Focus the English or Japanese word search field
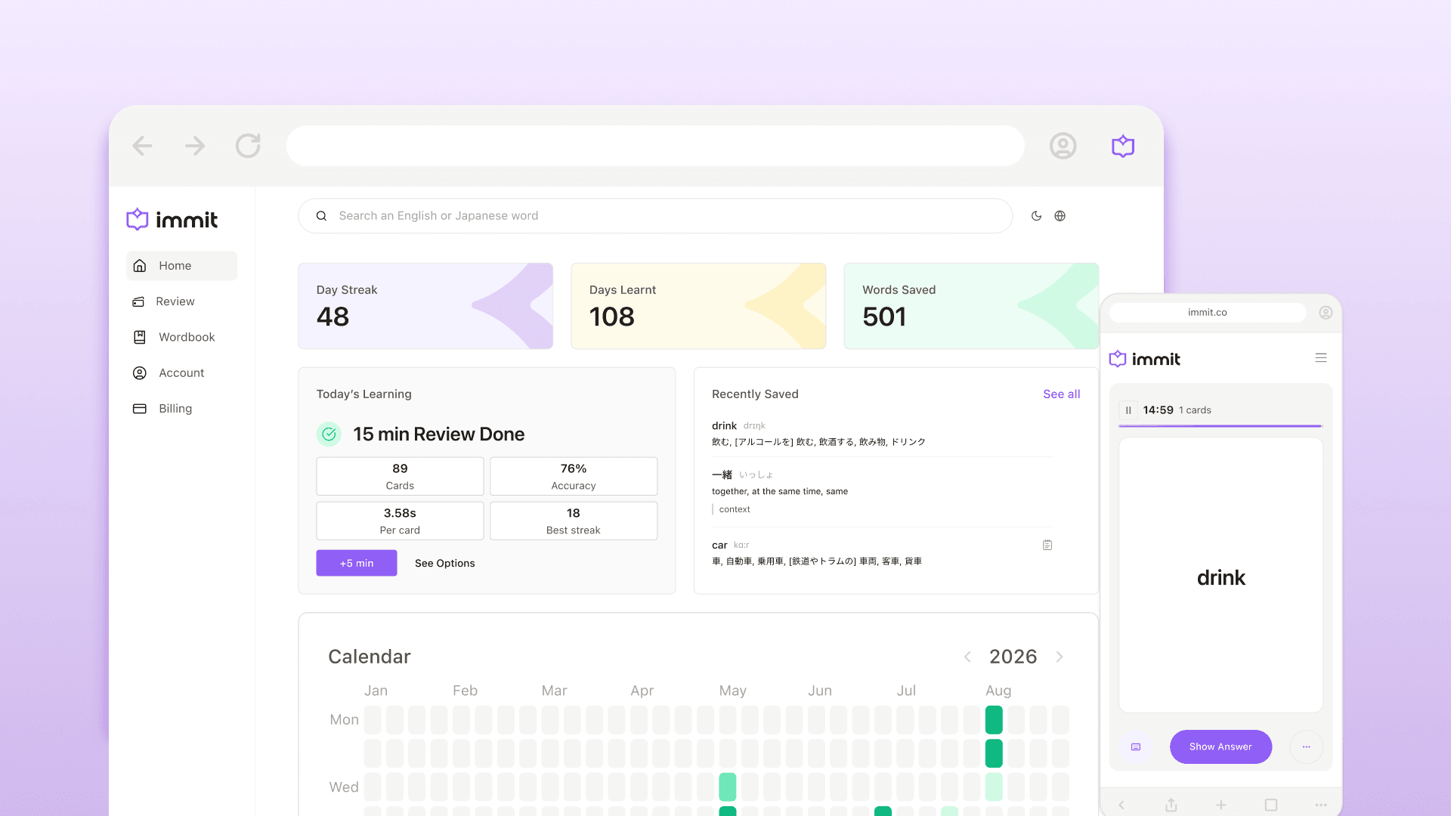 pyautogui.click(x=655, y=216)
